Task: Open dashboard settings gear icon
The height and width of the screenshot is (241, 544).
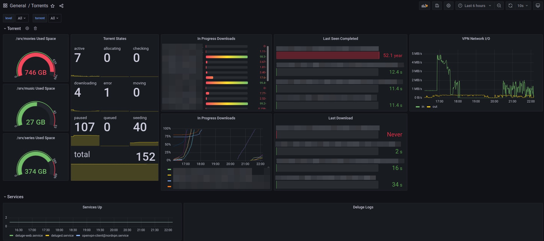Action: [x=449, y=6]
